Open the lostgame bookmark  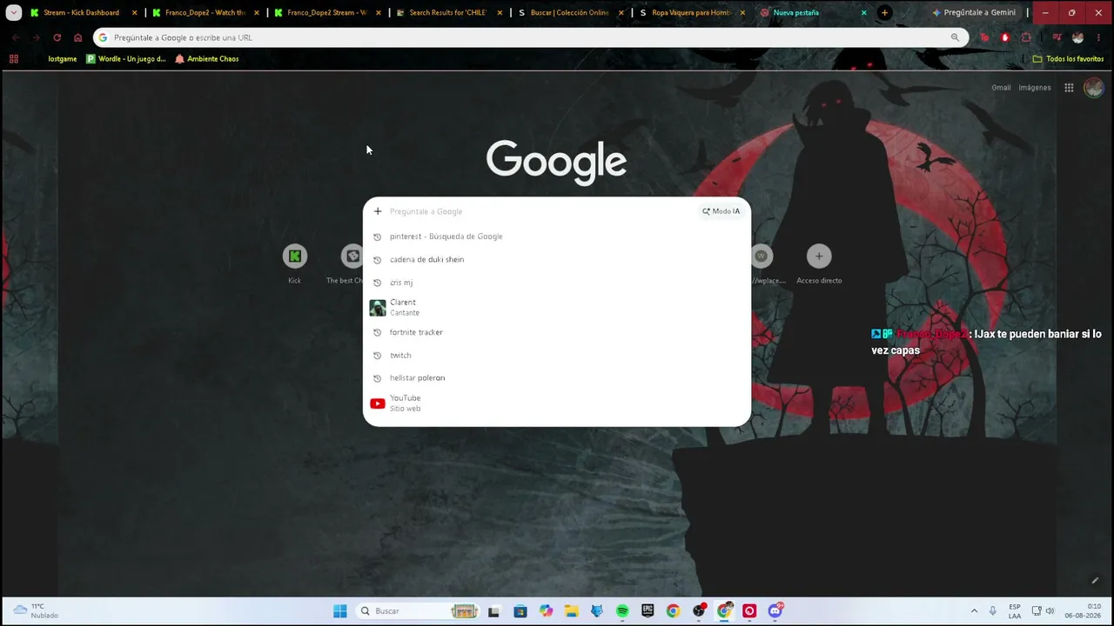[x=63, y=59]
